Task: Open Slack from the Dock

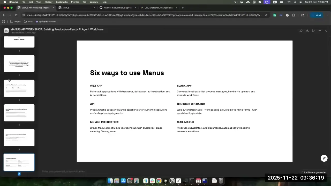Action: (152, 181)
